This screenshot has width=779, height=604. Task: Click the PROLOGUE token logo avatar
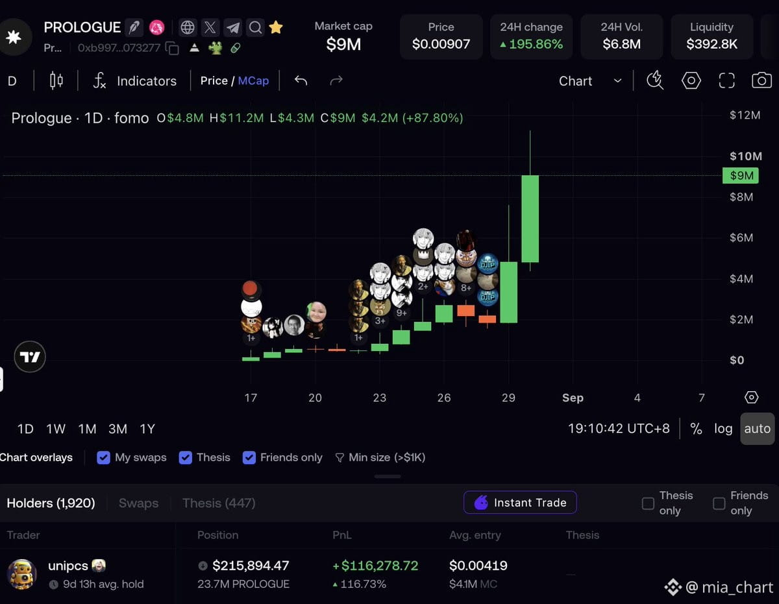pyautogui.click(x=13, y=36)
